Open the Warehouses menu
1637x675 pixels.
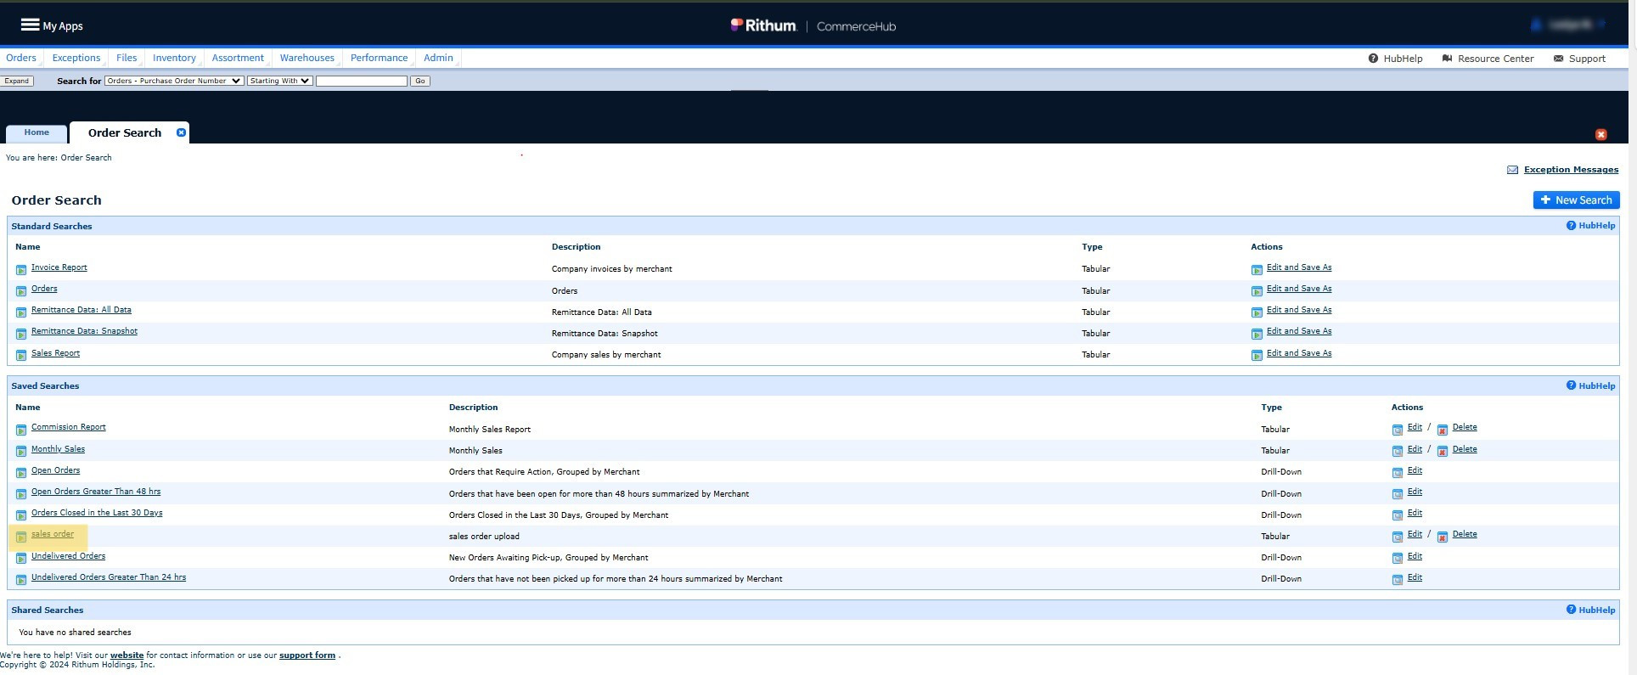coord(307,58)
